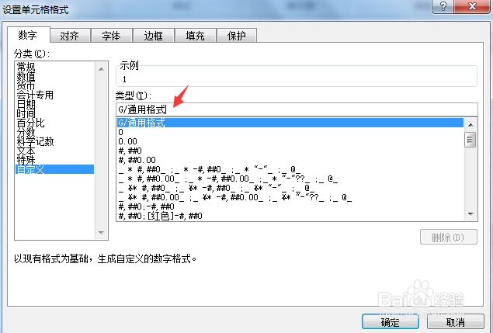Switch to the 保护 tab

coord(237,36)
